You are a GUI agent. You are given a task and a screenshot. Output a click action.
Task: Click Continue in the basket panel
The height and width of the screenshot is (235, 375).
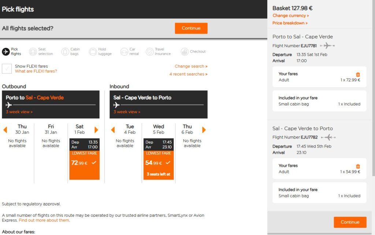click(x=350, y=222)
